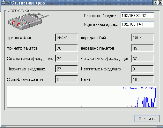Click the blue speed label in the graph
This screenshot has height=128, width=163.
click(139, 88)
